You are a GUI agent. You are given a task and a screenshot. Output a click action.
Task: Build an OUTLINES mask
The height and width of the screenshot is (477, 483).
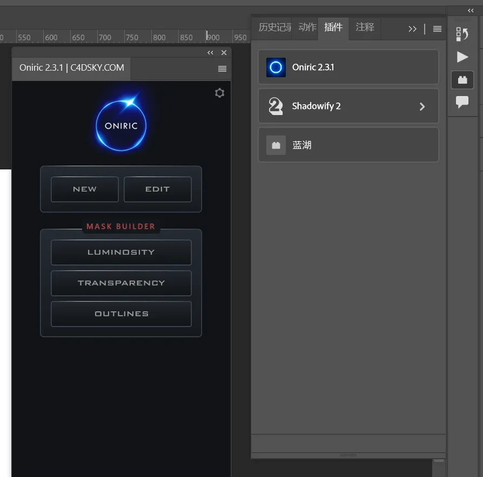click(121, 314)
